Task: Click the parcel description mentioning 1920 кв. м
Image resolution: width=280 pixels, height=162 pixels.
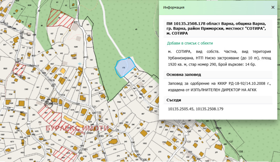Action: pyautogui.click(x=219, y=58)
